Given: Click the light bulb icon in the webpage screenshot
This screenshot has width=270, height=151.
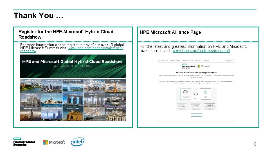Looking at the screenshot, I should click(205, 92).
